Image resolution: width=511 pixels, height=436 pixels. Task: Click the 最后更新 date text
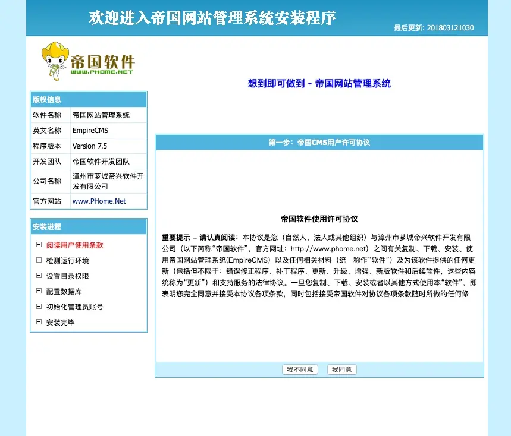tap(434, 28)
